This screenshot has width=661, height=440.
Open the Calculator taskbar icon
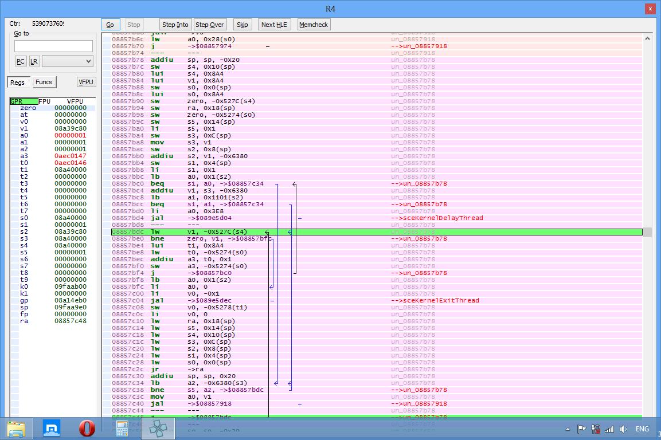point(122,429)
